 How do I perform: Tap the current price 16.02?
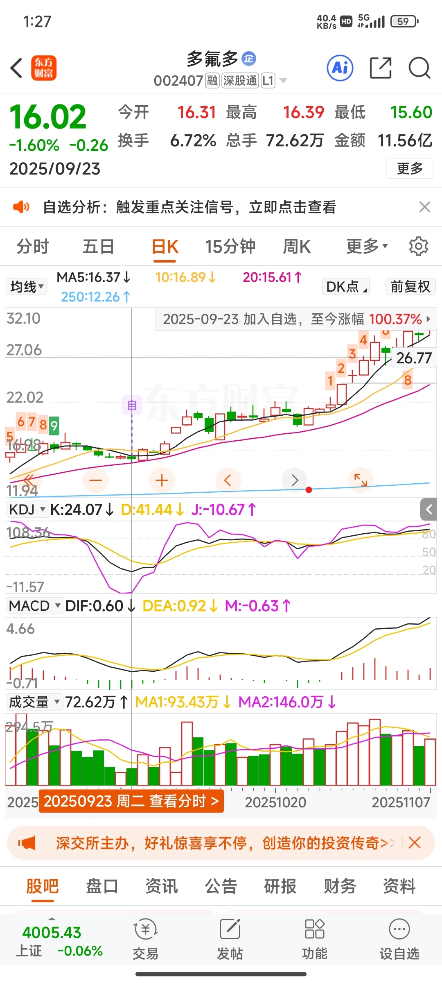point(48,117)
